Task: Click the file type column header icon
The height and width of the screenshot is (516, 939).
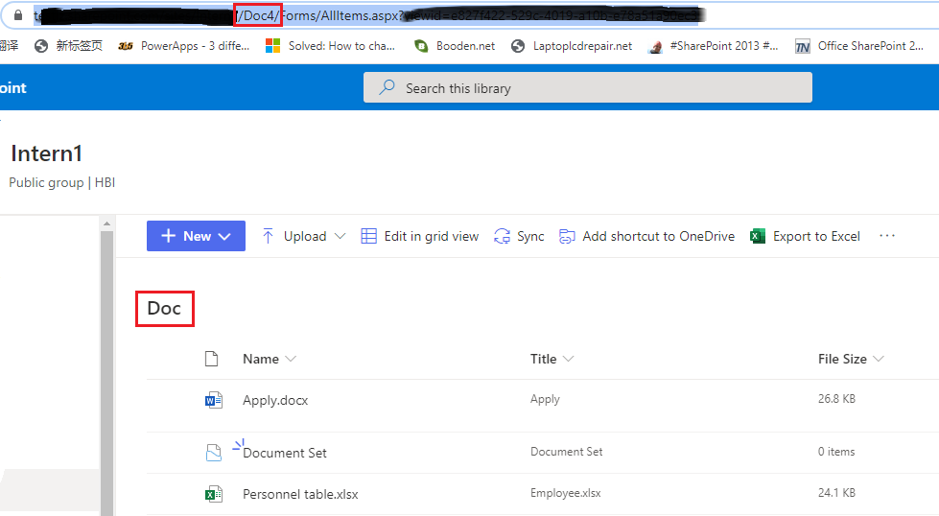Action: coord(211,359)
